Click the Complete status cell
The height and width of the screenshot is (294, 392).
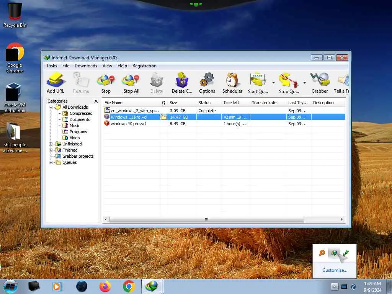click(207, 111)
